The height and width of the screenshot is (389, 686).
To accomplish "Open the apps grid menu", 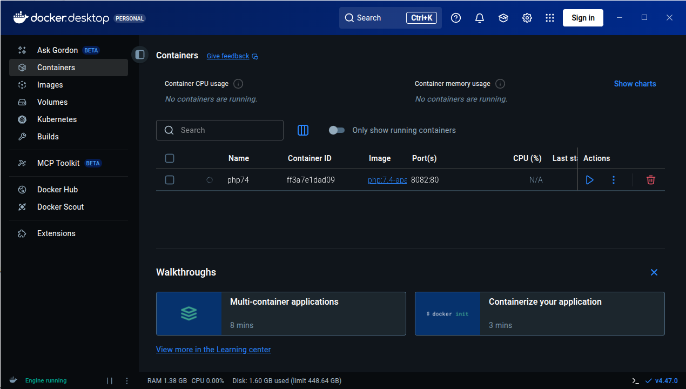I will click(550, 18).
